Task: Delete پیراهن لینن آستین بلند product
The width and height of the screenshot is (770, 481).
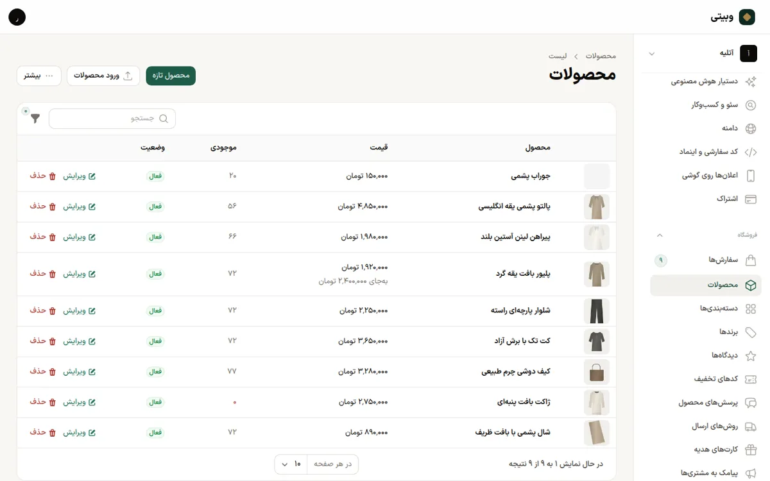Action: click(43, 237)
